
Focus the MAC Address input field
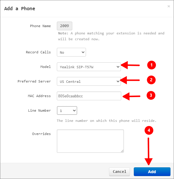[x=89, y=96]
